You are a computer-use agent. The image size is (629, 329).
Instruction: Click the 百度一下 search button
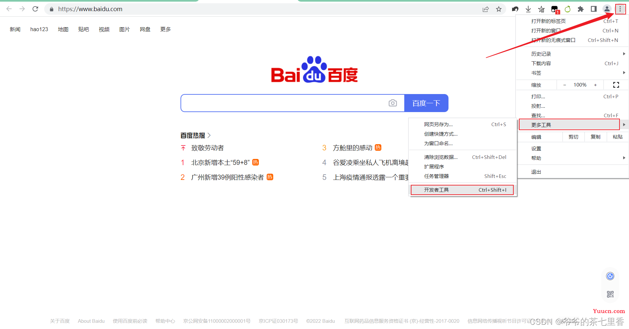426,103
